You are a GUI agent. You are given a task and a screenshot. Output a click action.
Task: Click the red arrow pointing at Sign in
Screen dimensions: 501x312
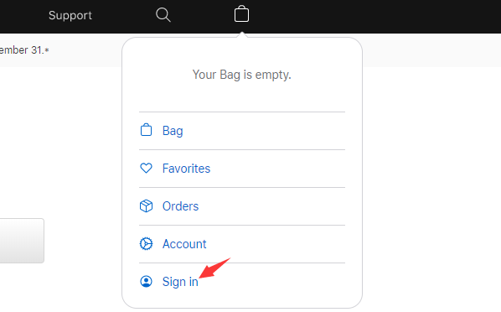tap(214, 268)
